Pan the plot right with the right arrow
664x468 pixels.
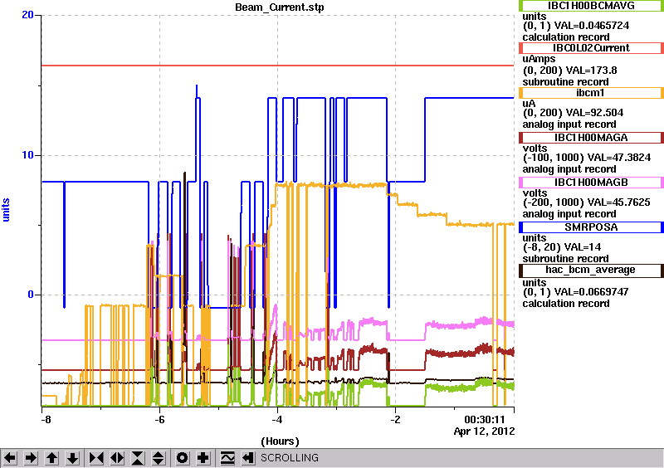click(31, 458)
